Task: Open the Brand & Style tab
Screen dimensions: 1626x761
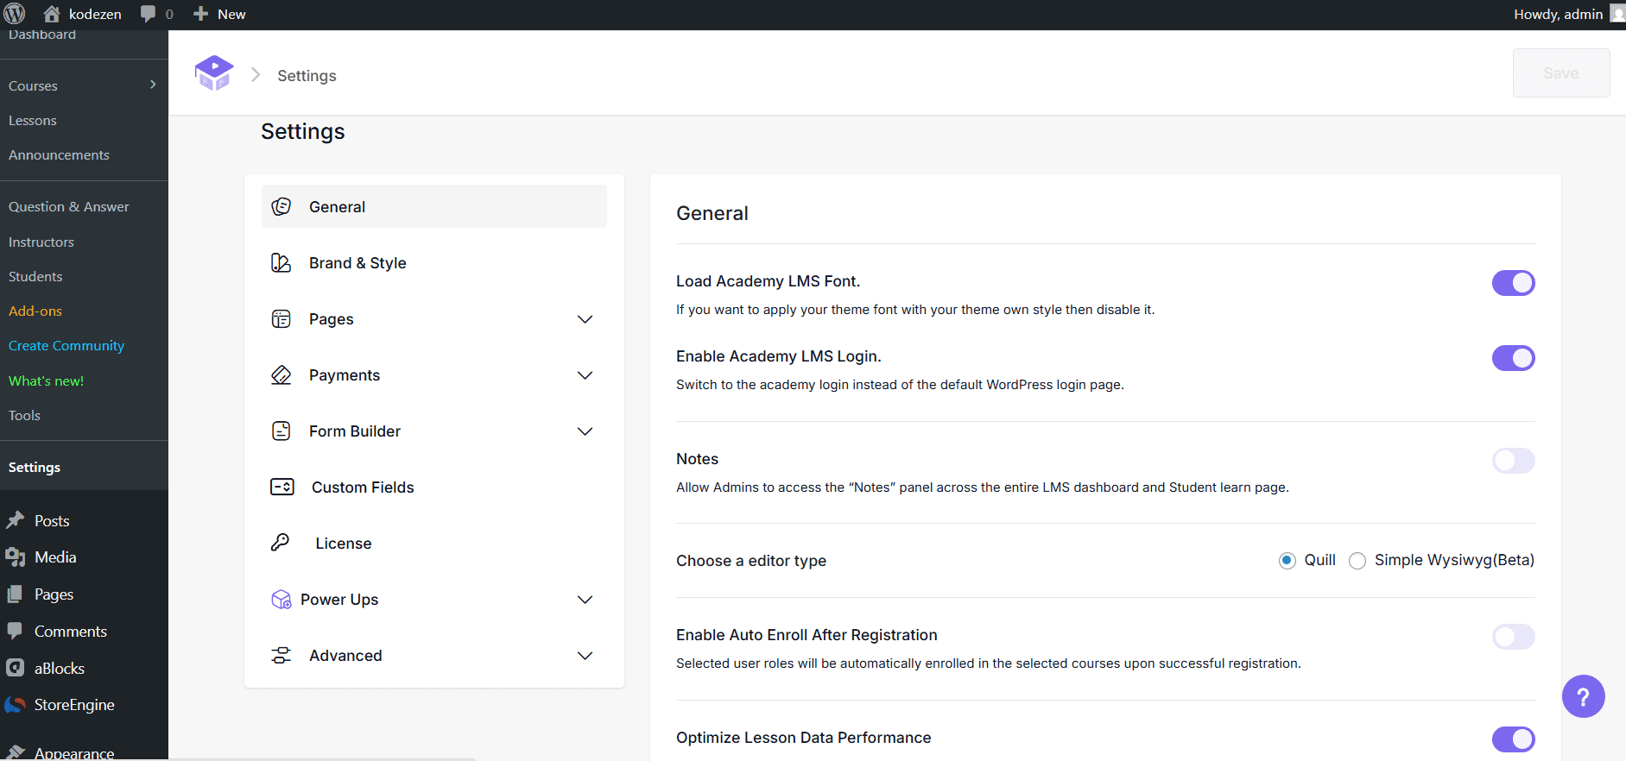Action: tap(434, 262)
